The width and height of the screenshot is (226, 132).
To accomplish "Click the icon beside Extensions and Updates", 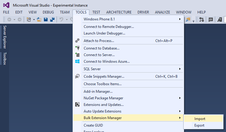I will click(77, 104).
